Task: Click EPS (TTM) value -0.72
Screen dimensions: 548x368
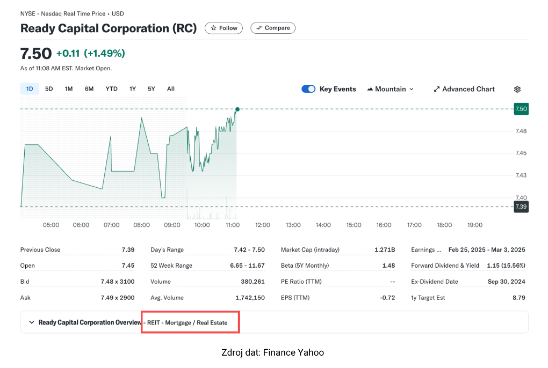Action: point(387,298)
